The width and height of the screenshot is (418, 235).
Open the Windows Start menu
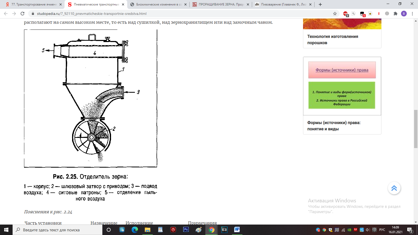[6, 230]
